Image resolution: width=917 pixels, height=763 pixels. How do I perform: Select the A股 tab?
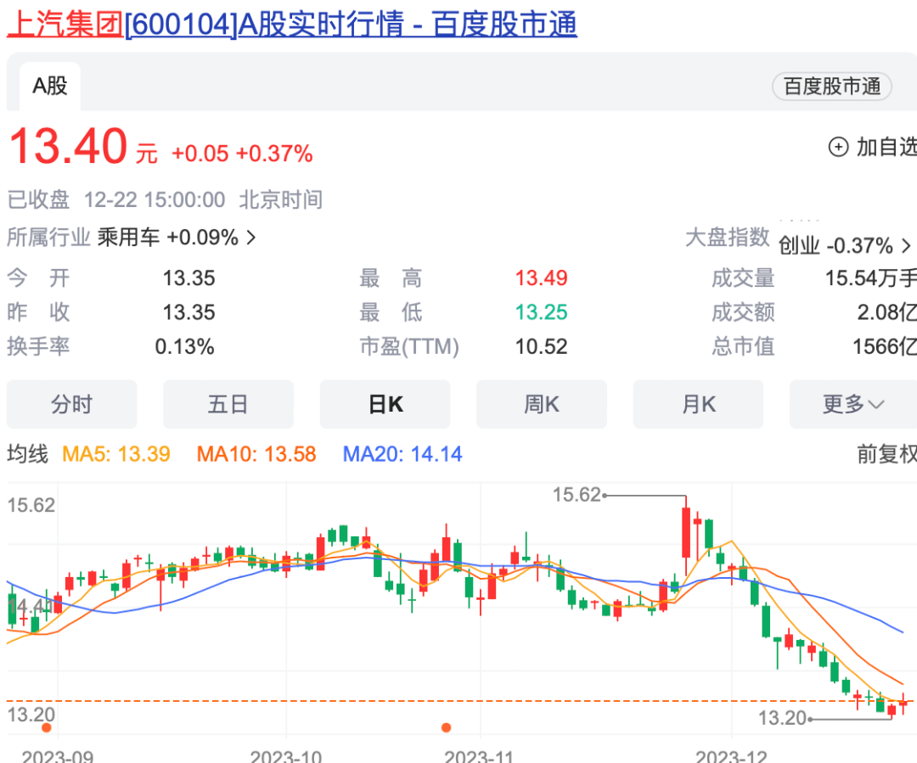coord(50,86)
